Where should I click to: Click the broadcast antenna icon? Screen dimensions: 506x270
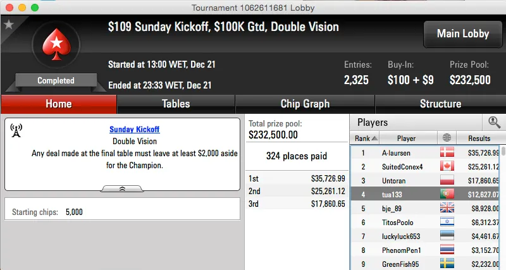coord(17,130)
